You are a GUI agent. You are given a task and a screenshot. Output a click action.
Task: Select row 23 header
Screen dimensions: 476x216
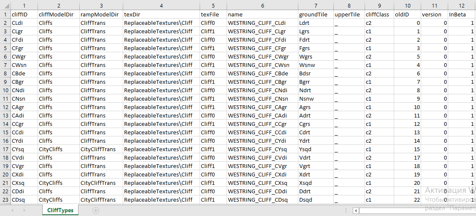(5, 200)
